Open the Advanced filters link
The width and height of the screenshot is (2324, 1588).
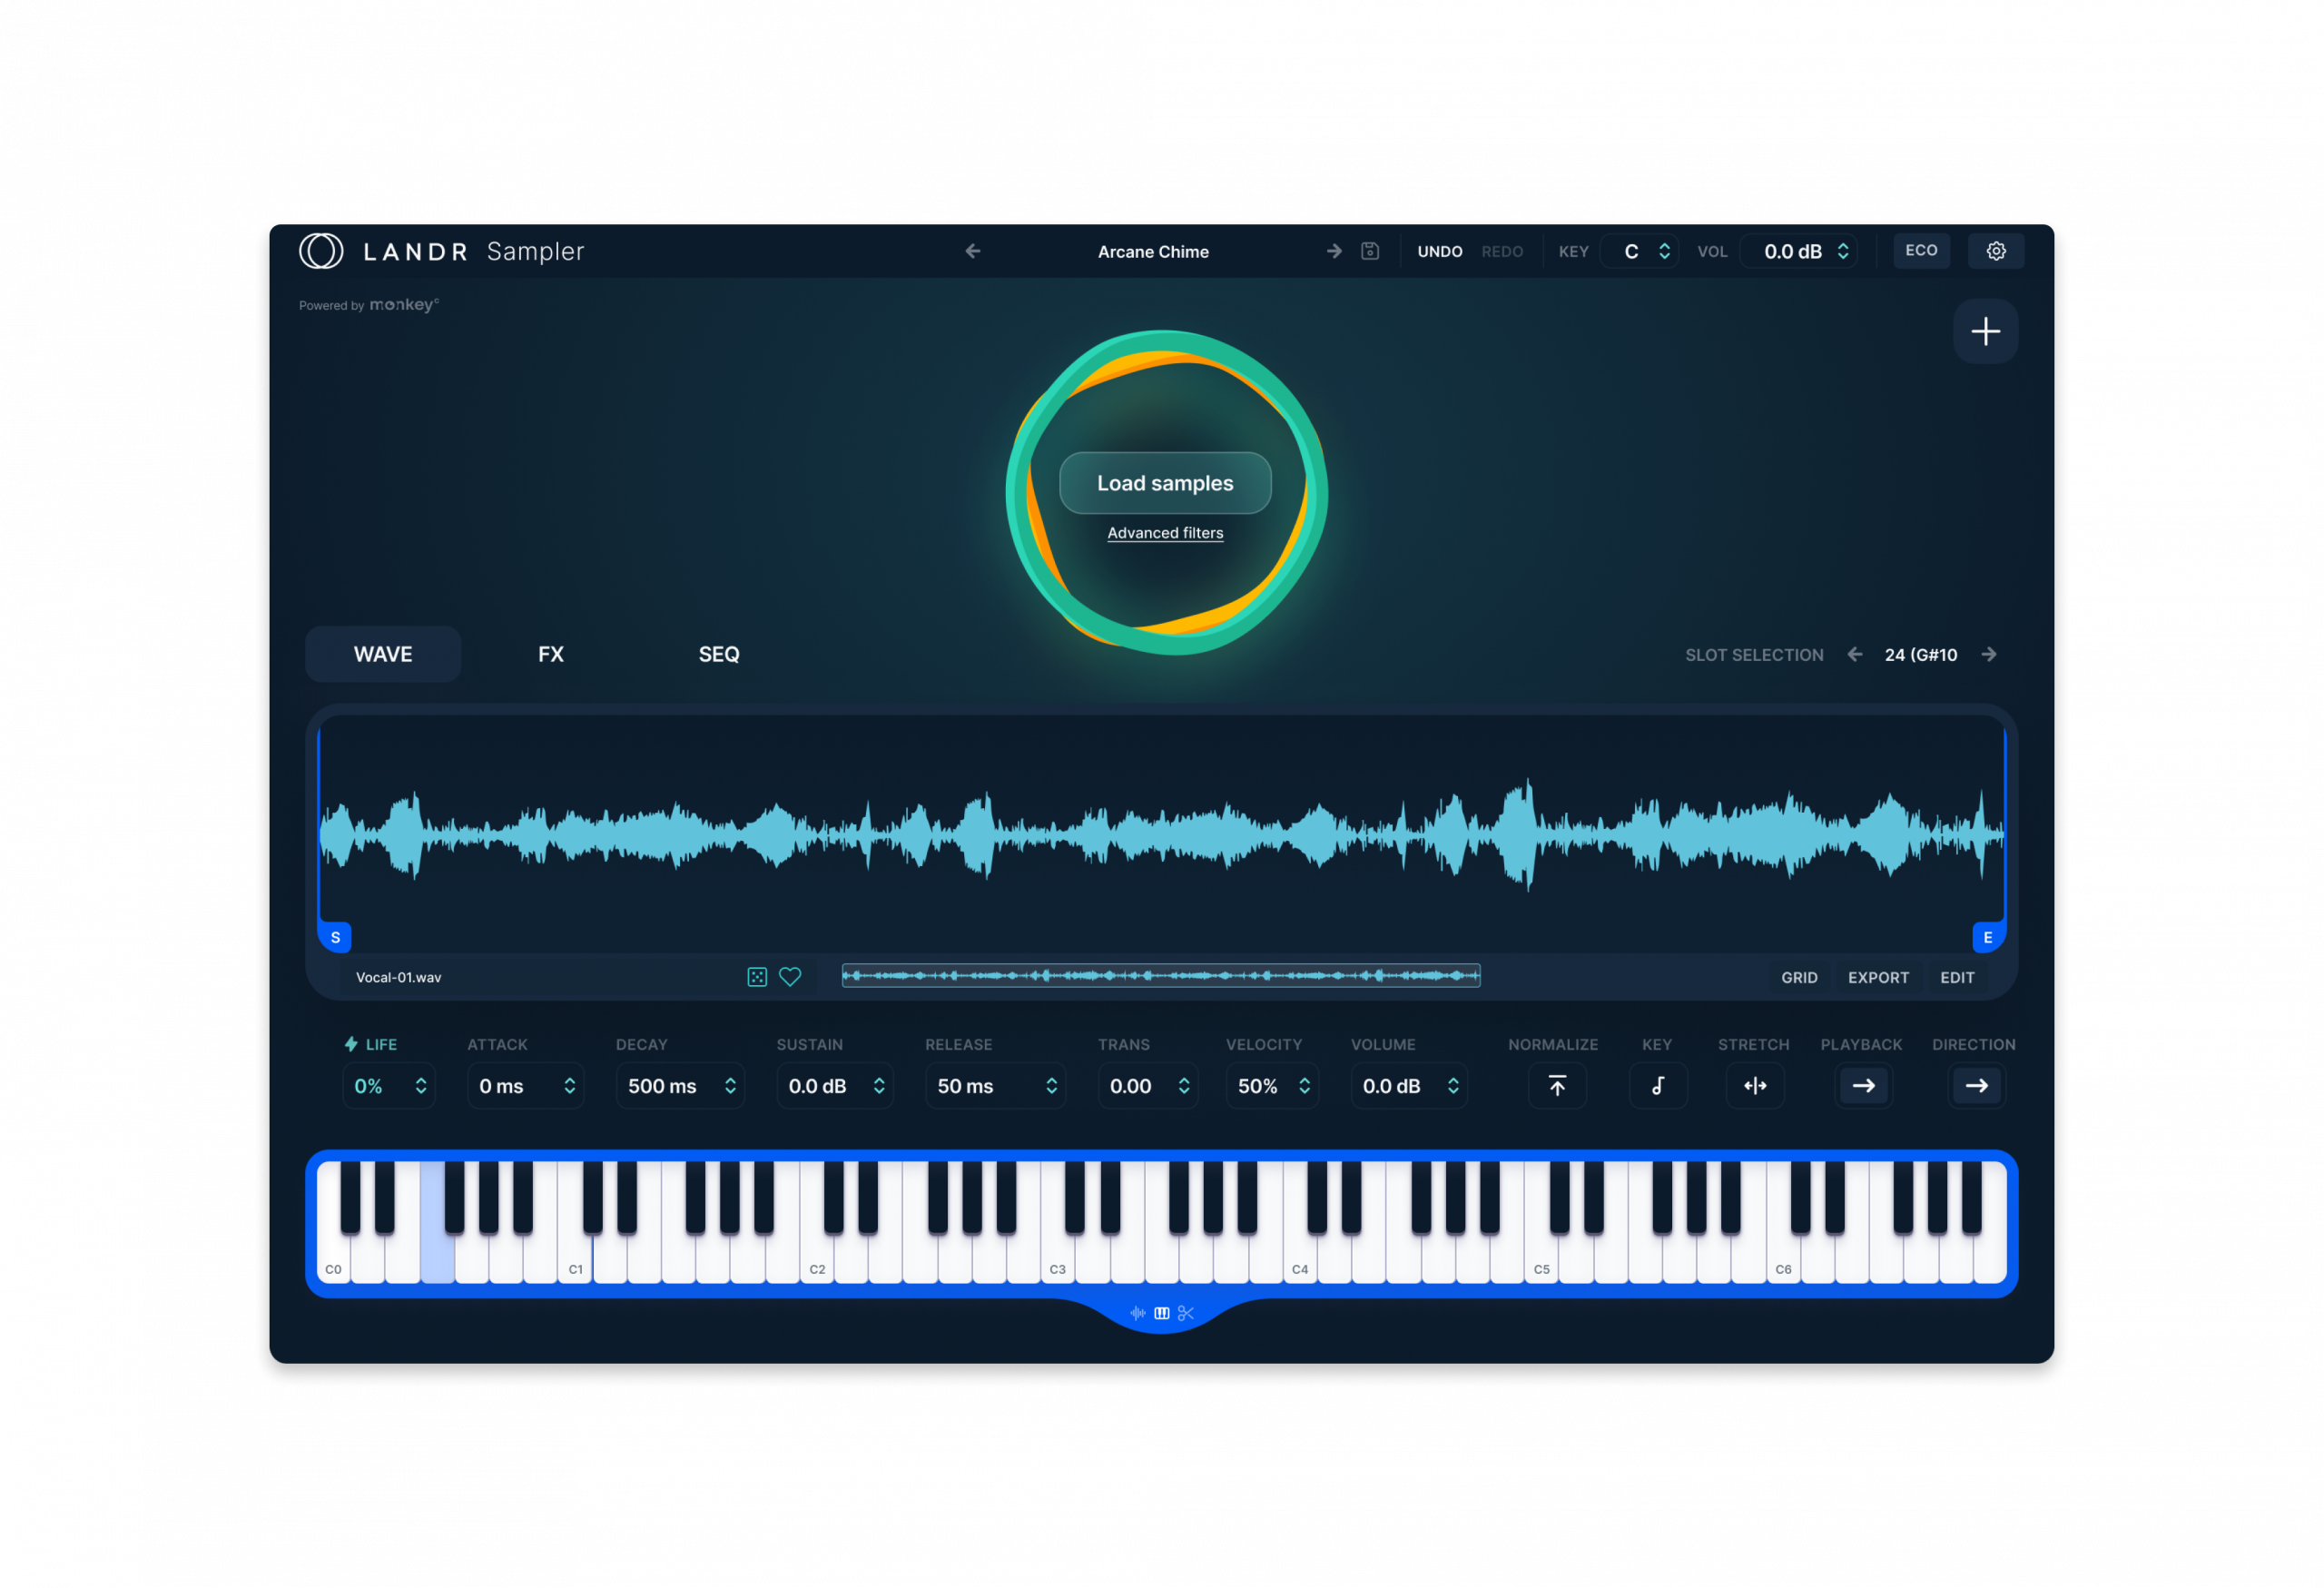[1165, 533]
